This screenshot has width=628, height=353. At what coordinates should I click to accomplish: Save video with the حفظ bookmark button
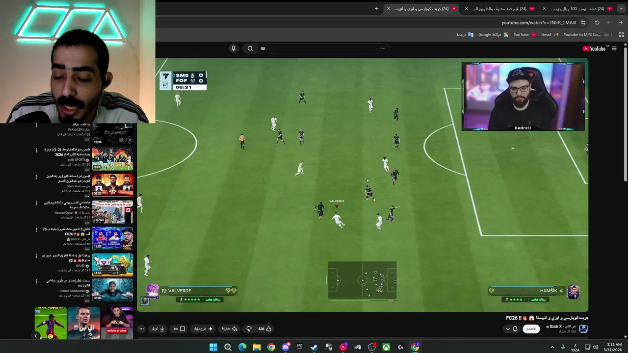click(179, 329)
